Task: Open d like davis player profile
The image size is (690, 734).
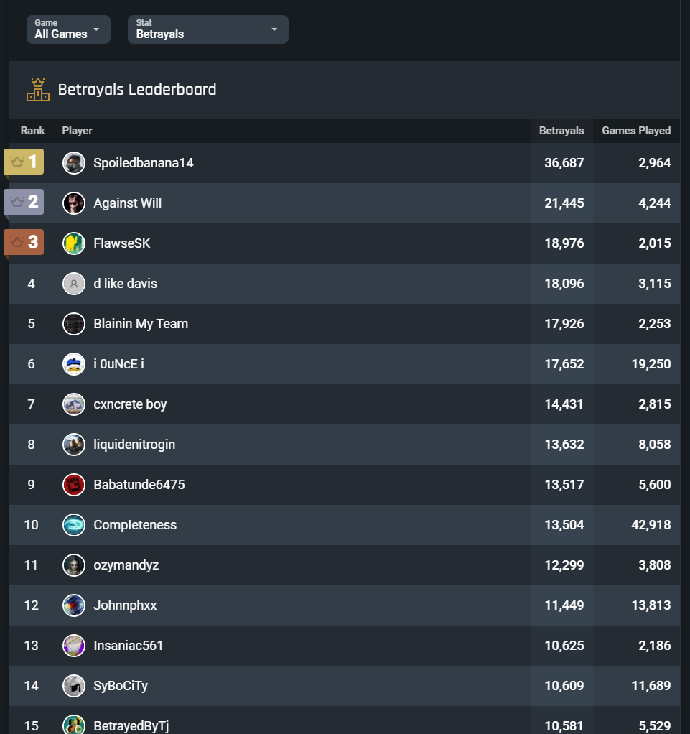Action: [125, 284]
